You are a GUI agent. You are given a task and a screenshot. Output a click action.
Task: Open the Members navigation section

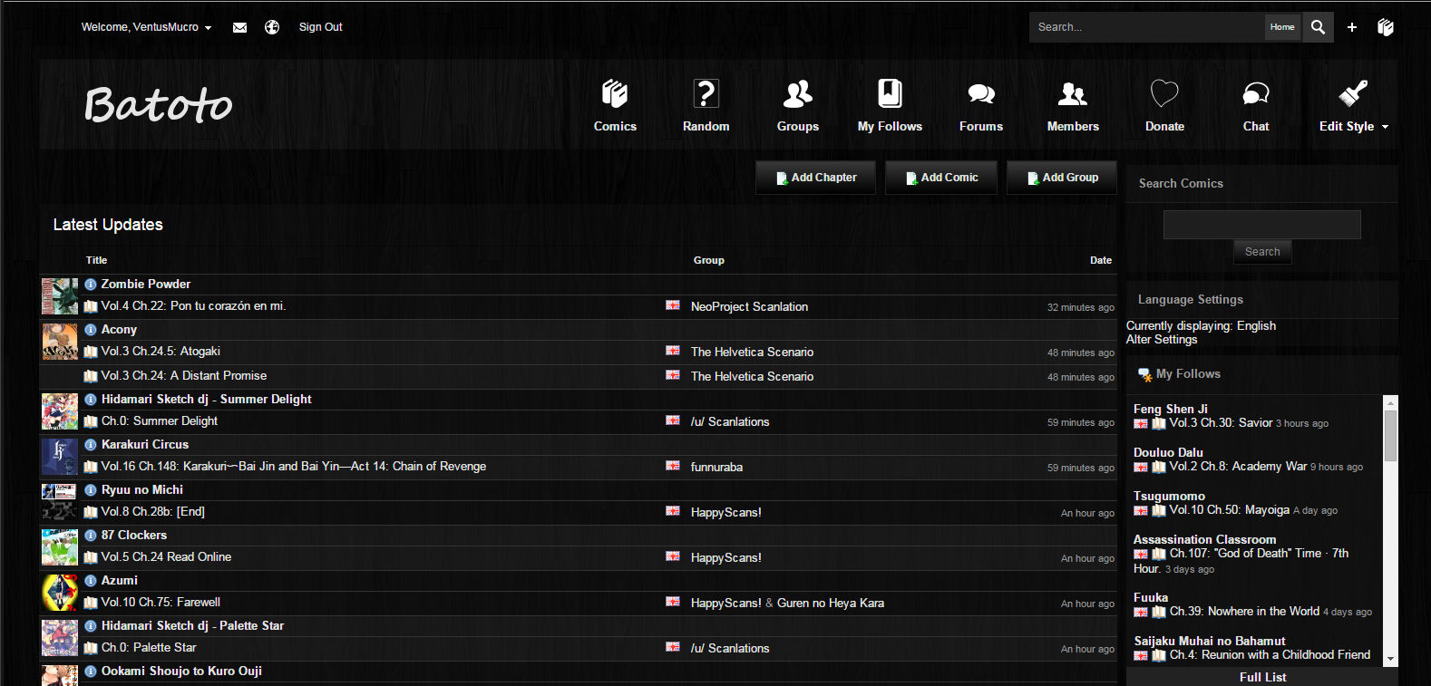[x=1073, y=105]
